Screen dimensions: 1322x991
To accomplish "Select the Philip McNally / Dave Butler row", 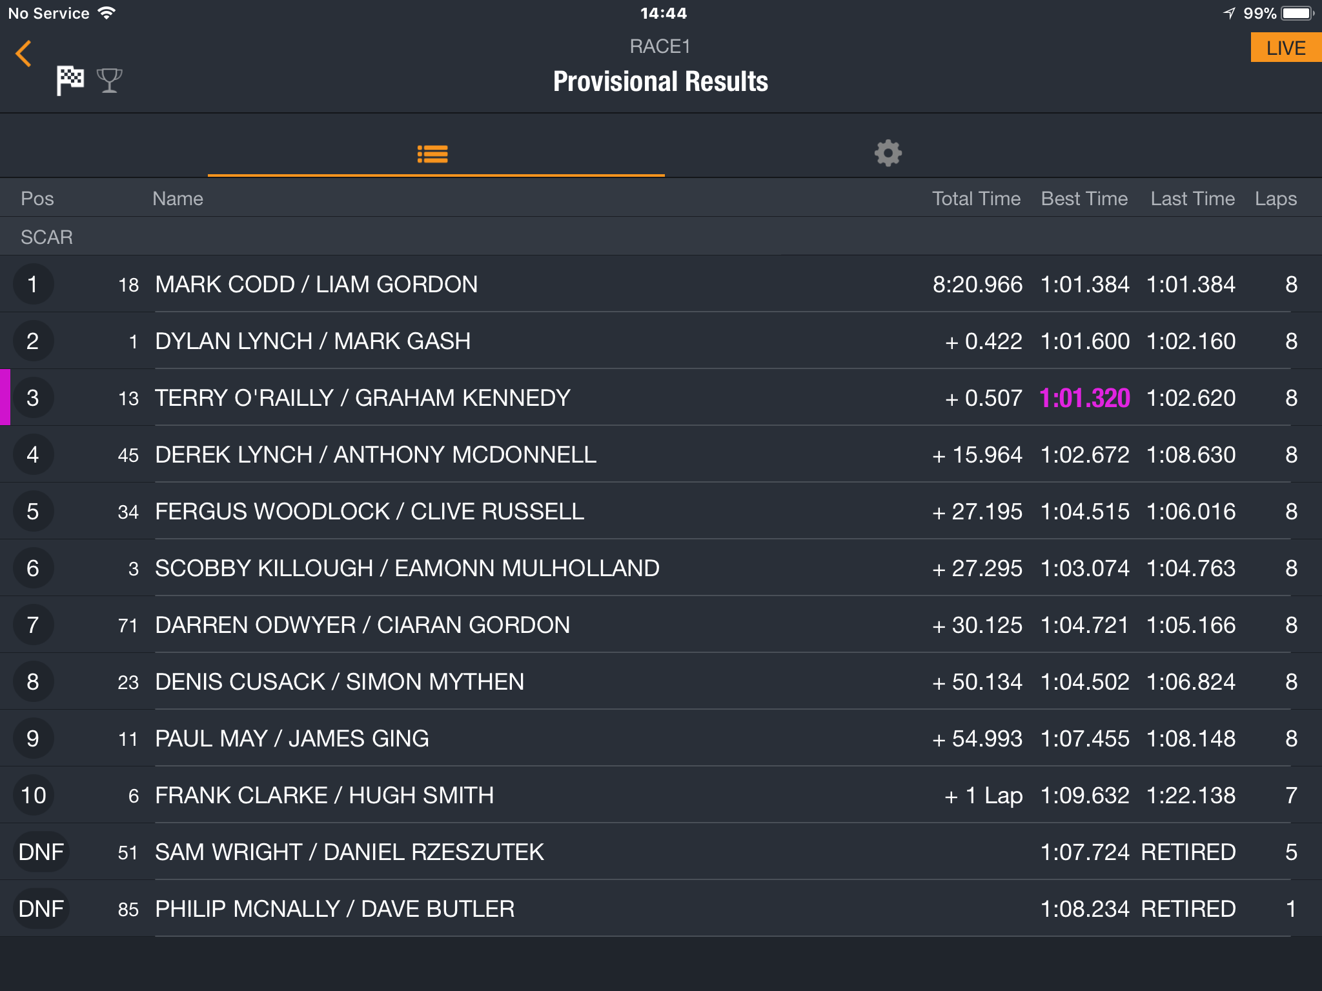I will tap(661, 909).
